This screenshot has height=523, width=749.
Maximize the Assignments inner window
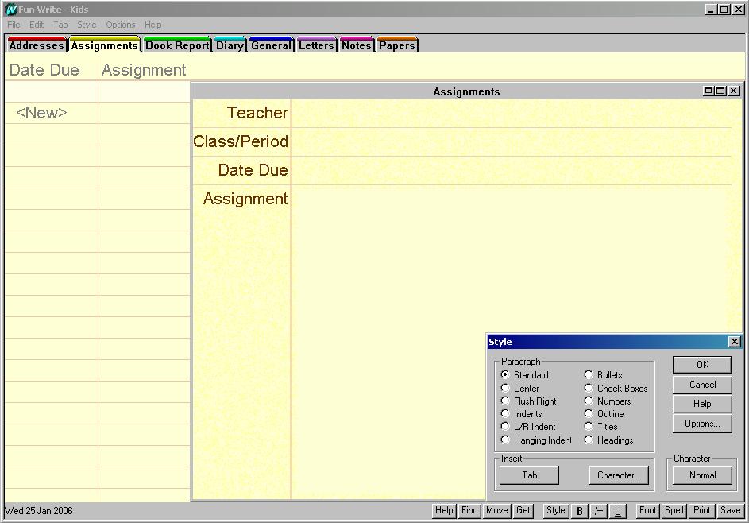point(721,91)
